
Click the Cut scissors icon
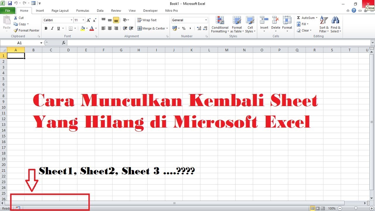[16, 18]
